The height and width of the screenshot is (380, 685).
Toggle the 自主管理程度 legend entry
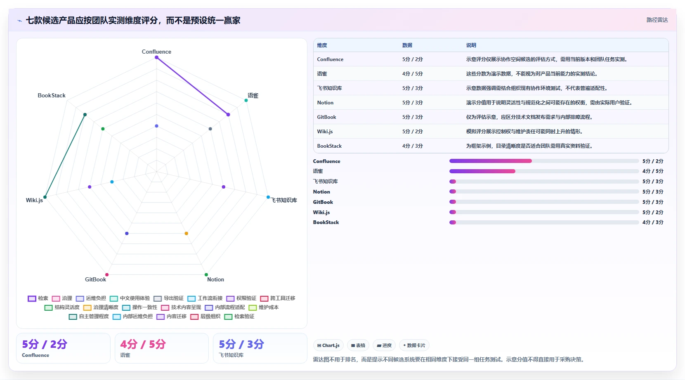point(89,316)
